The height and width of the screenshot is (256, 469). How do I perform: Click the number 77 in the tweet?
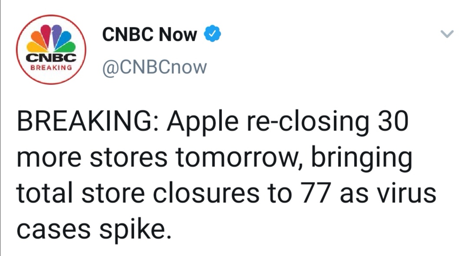[316, 193]
